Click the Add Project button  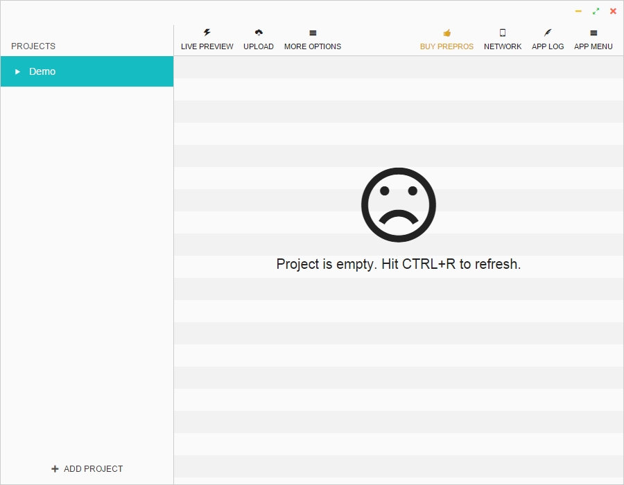click(x=87, y=468)
